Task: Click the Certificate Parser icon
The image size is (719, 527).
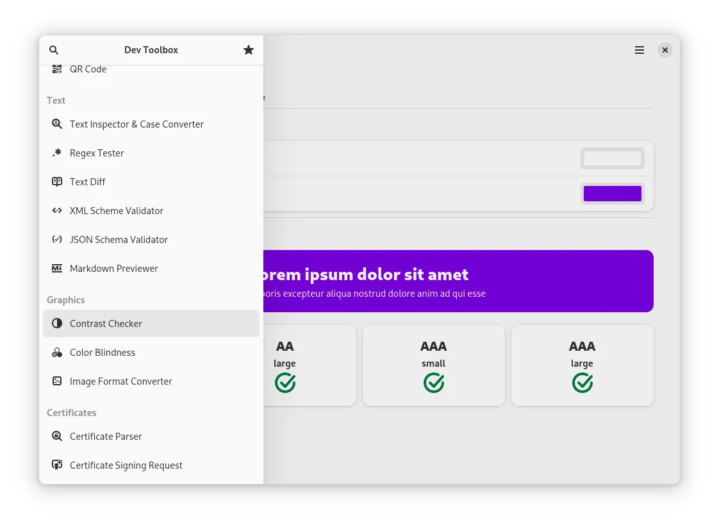Action: tap(57, 436)
